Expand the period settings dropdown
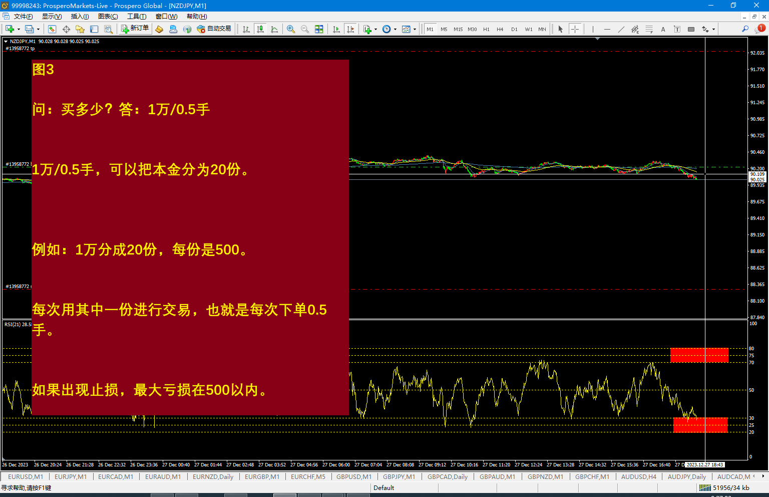 (x=395, y=29)
